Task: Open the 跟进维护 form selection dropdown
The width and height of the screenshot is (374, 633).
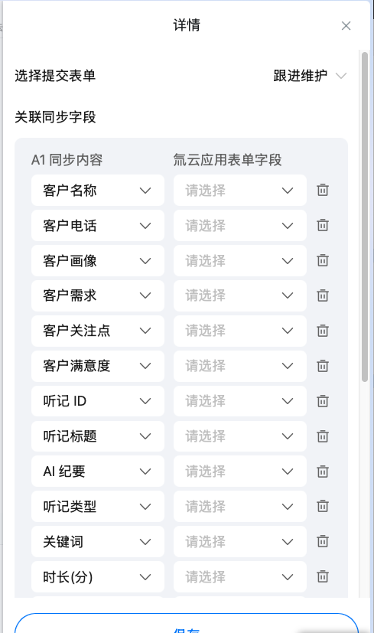Action: click(x=310, y=76)
